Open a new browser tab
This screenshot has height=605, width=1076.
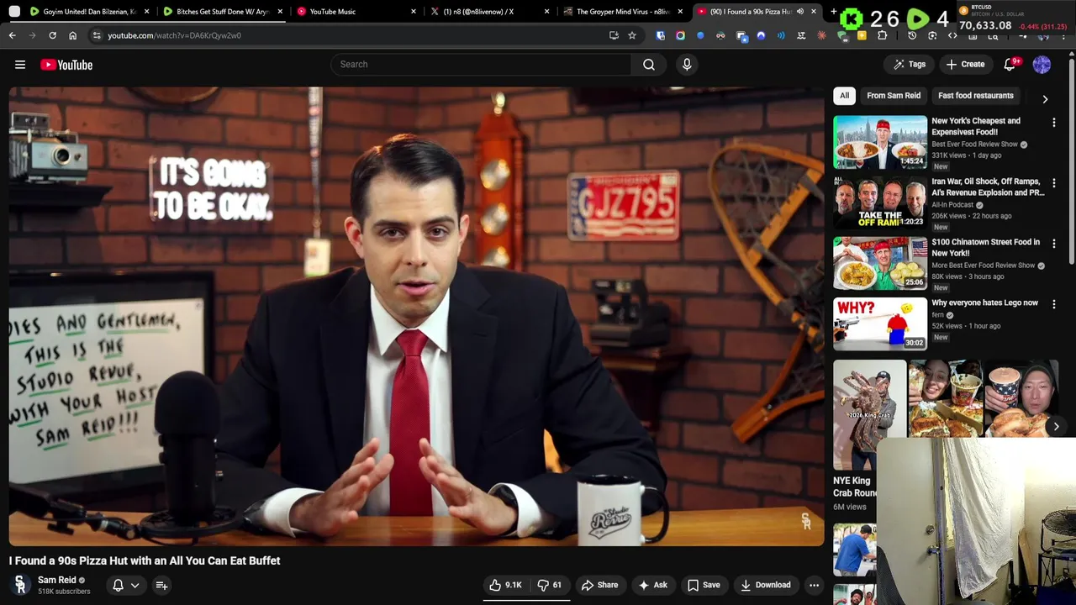click(x=833, y=12)
